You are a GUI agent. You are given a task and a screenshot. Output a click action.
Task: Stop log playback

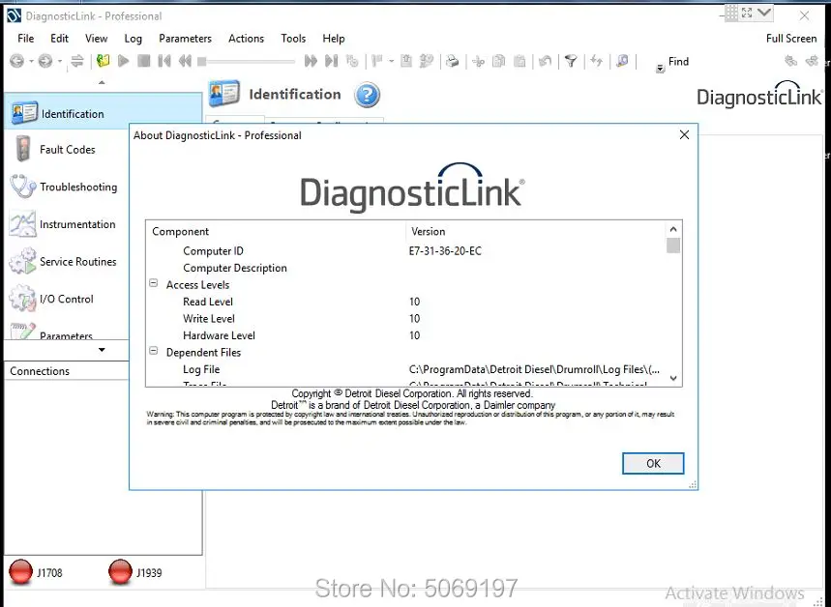point(143,61)
